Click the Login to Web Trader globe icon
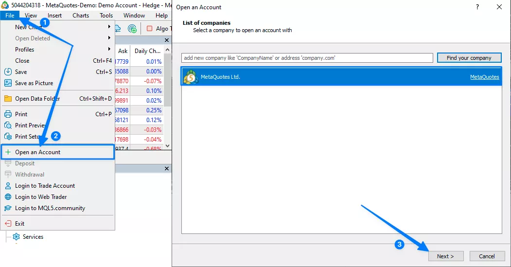Viewport: 511px width, 267px height. [x=8, y=197]
